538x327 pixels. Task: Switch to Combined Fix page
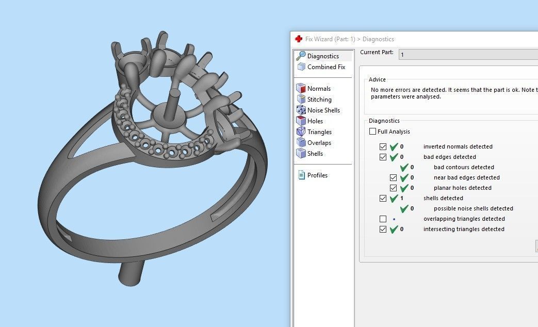(x=327, y=67)
